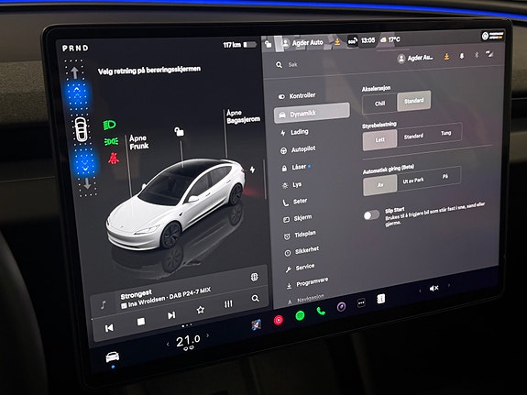Viewport: 527px width, 395px height.
Task: Toggle the Slip Start switch
Action: (x=371, y=214)
